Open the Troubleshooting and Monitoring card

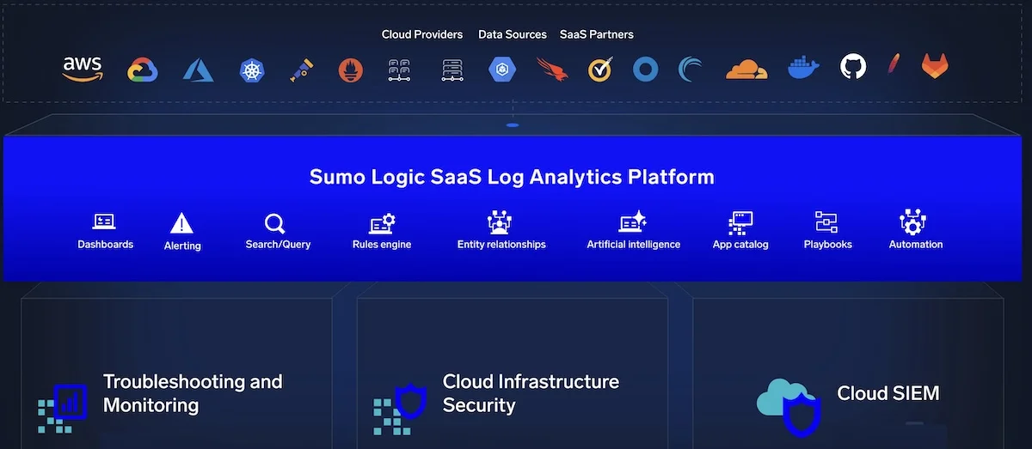click(x=176, y=373)
